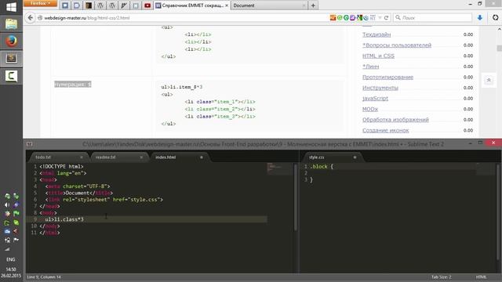Click the orange analytics extension icon
This screenshot has height=282, width=502.
[333, 18]
